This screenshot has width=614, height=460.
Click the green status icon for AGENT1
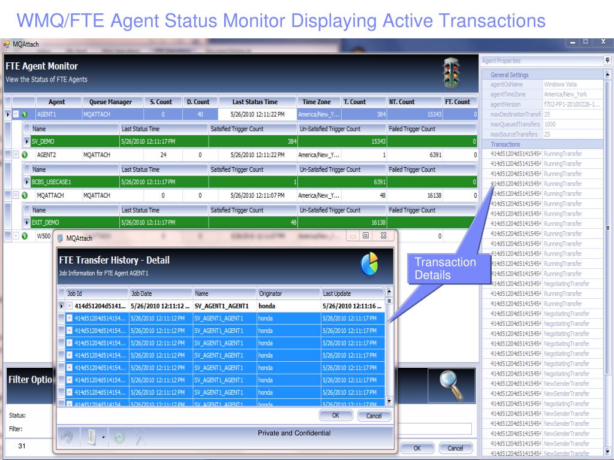coord(25,114)
